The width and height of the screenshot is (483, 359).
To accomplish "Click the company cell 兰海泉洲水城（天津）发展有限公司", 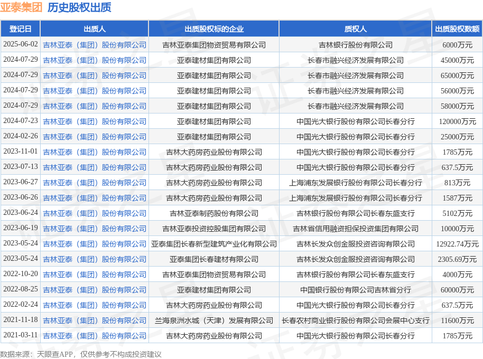I will pos(214,321).
